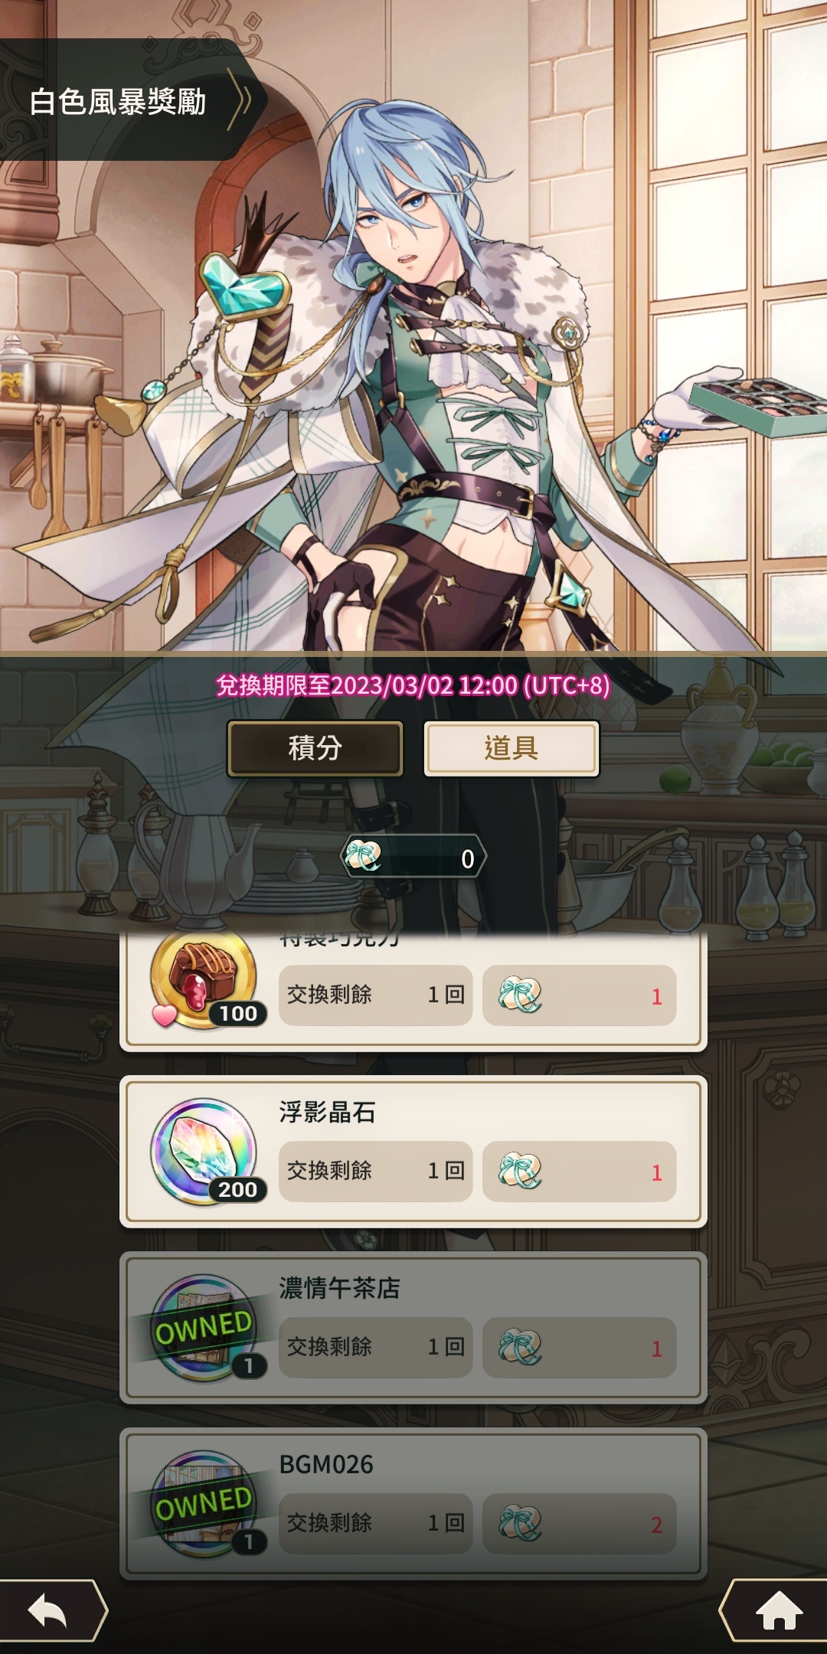The width and height of the screenshot is (827, 1654).
Task: Tap the ribbon cost icon in 浮影晶石 row
Action: click(x=520, y=1172)
